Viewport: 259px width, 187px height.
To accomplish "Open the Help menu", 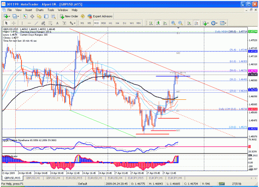I will 75,10.
